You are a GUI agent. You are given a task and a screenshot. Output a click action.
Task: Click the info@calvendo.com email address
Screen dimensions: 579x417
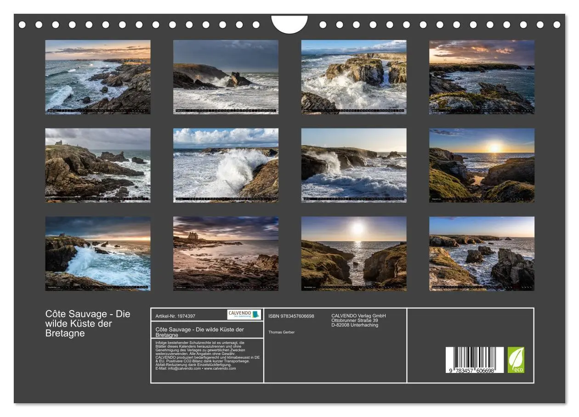184,368
